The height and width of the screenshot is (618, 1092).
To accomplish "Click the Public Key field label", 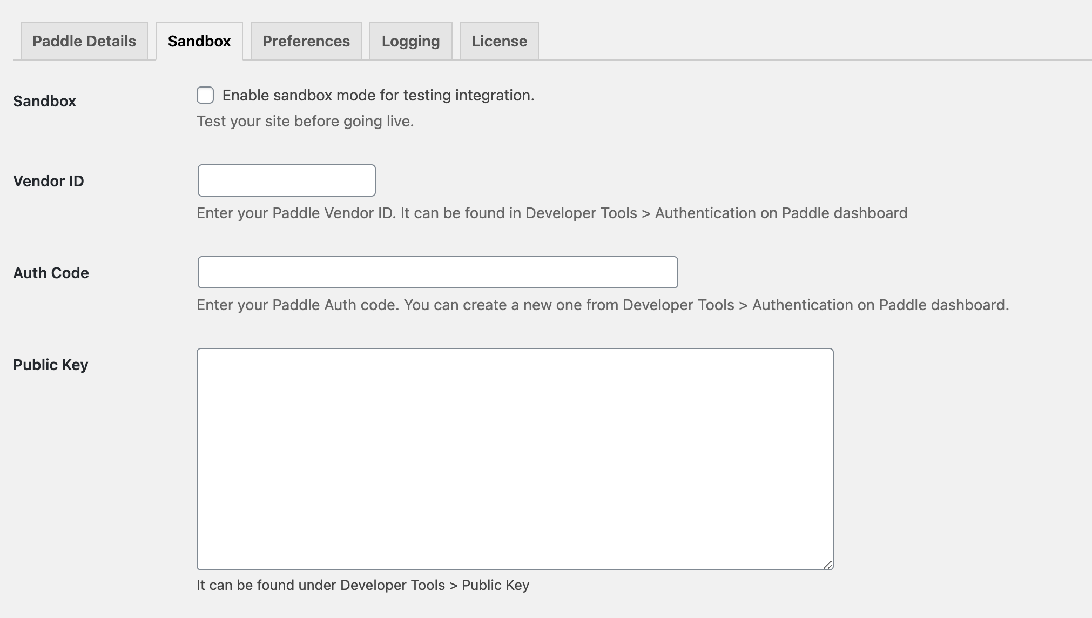I will (x=50, y=365).
